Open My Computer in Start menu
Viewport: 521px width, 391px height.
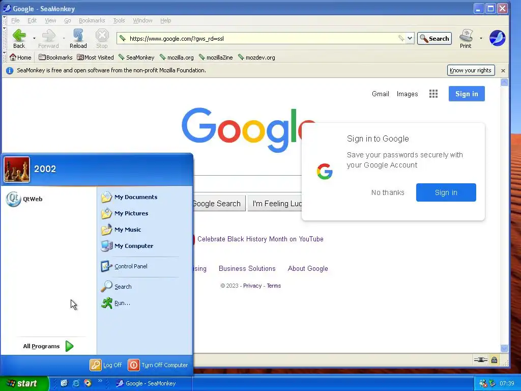[x=127, y=246]
